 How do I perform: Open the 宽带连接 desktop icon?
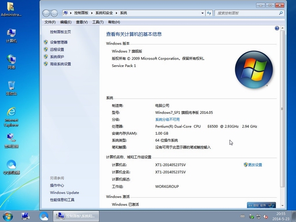click(11, 141)
